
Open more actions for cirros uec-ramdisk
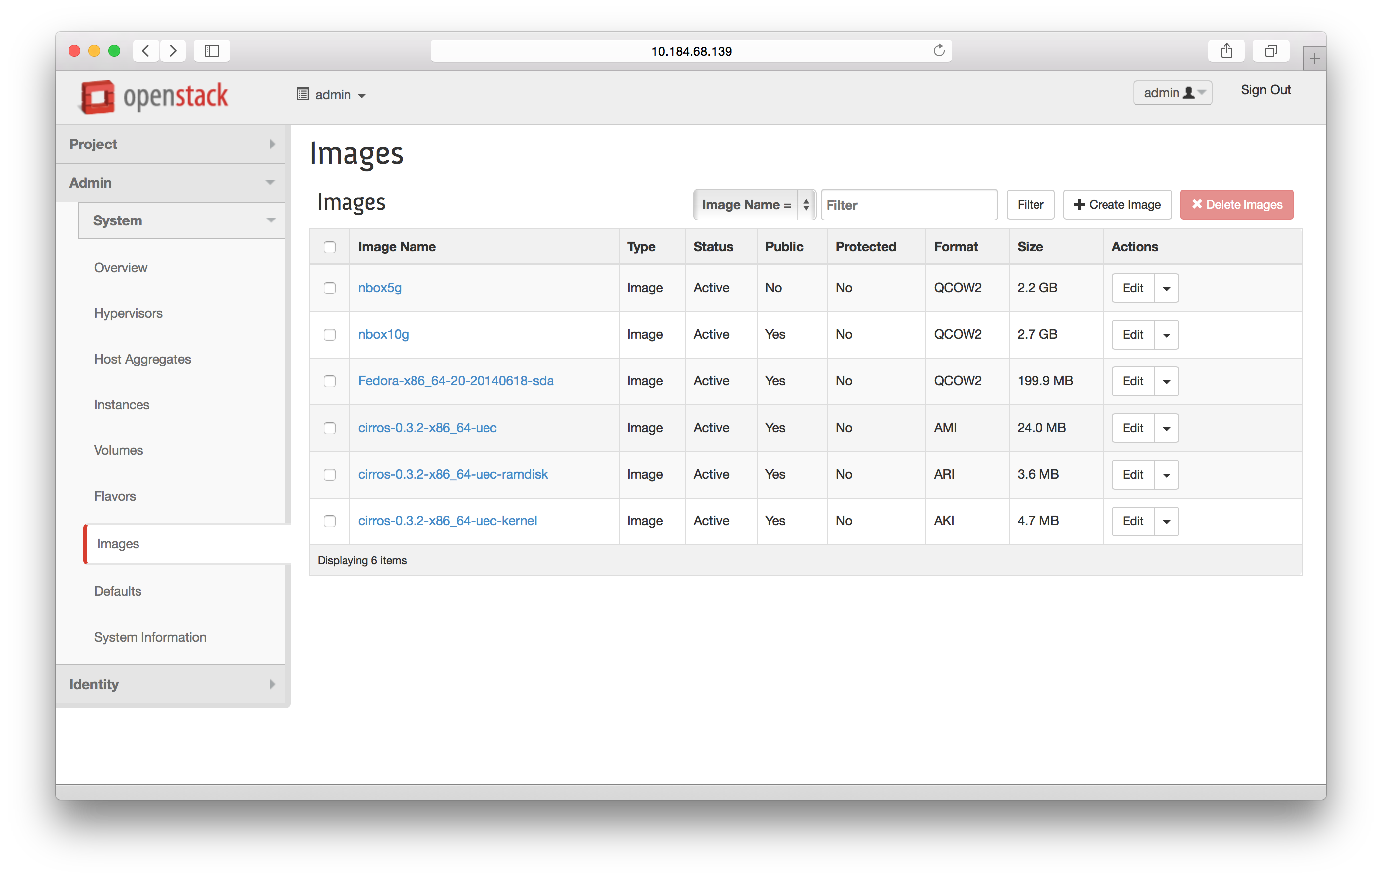[x=1166, y=474]
